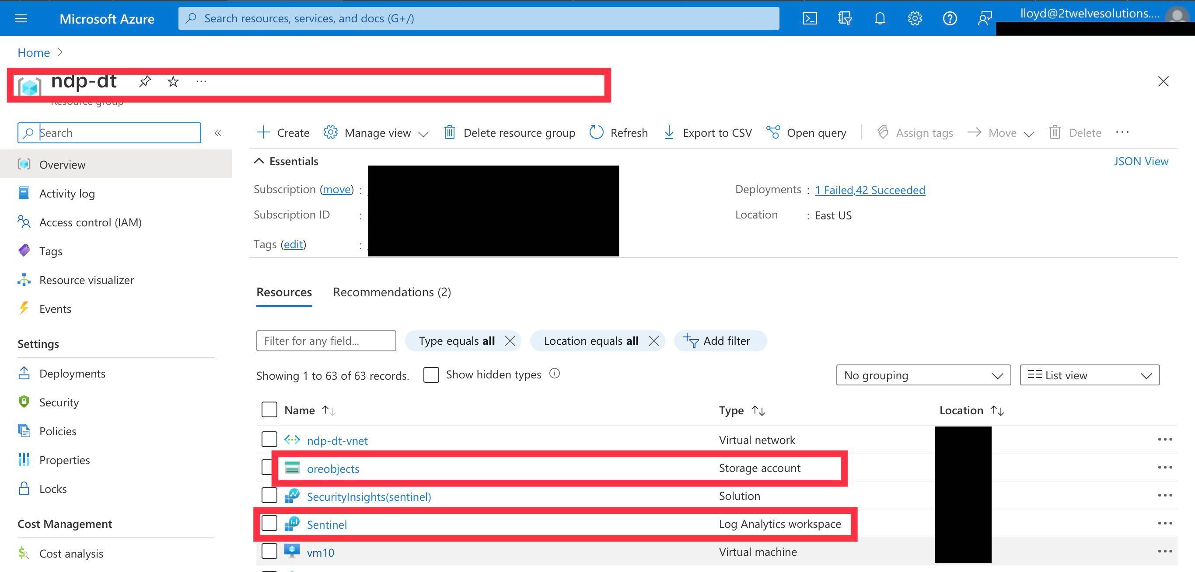The image size is (1195, 572).
Task: Navigate to Home breadcrumb
Action: (x=33, y=52)
